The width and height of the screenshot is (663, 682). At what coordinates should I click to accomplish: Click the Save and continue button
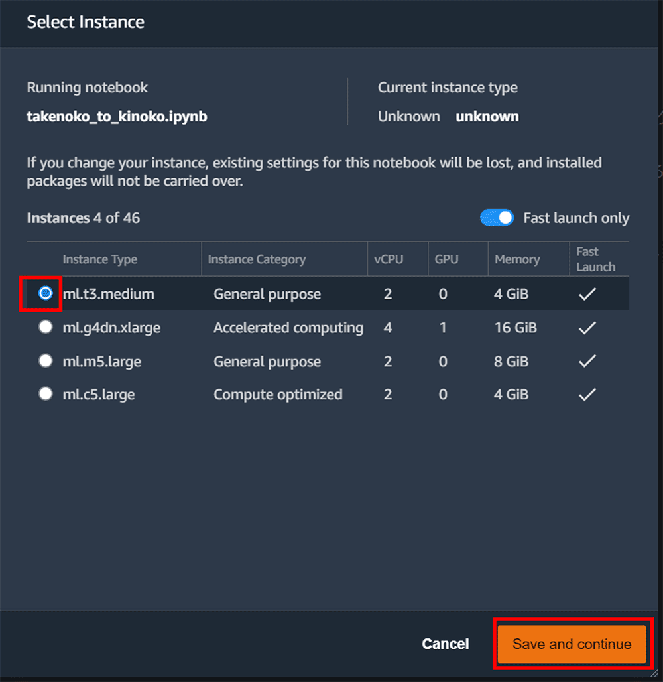572,644
